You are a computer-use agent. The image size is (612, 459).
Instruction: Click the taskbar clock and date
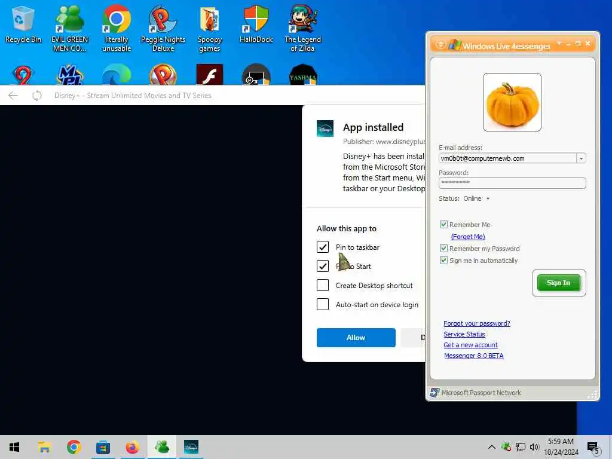coord(561,447)
